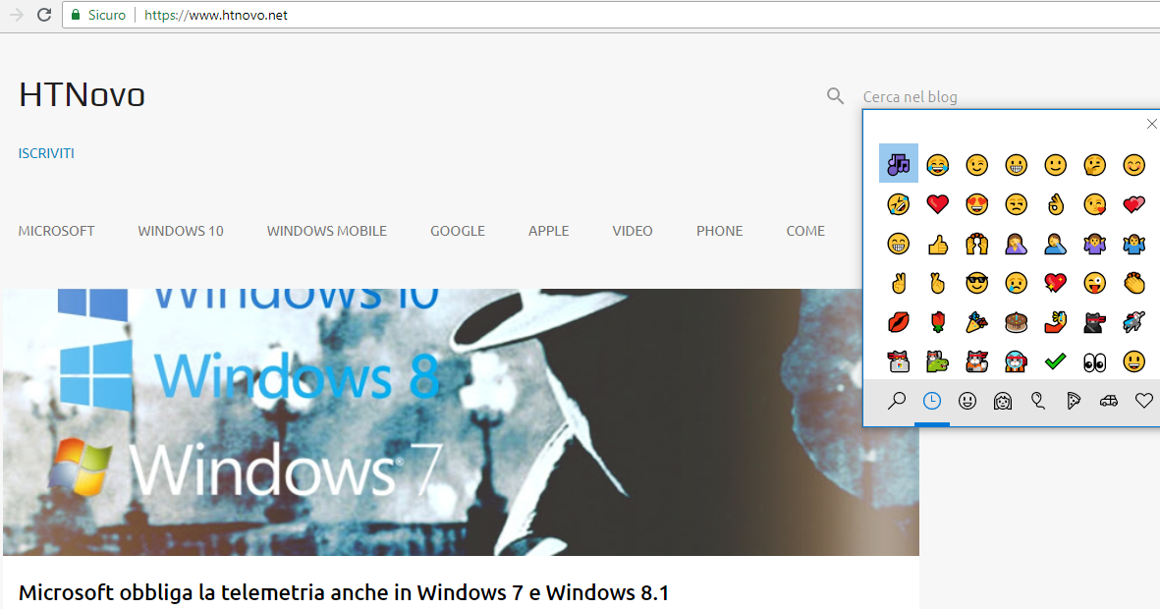Select the winking face emoji
1160x609 pixels.
pos(976,164)
